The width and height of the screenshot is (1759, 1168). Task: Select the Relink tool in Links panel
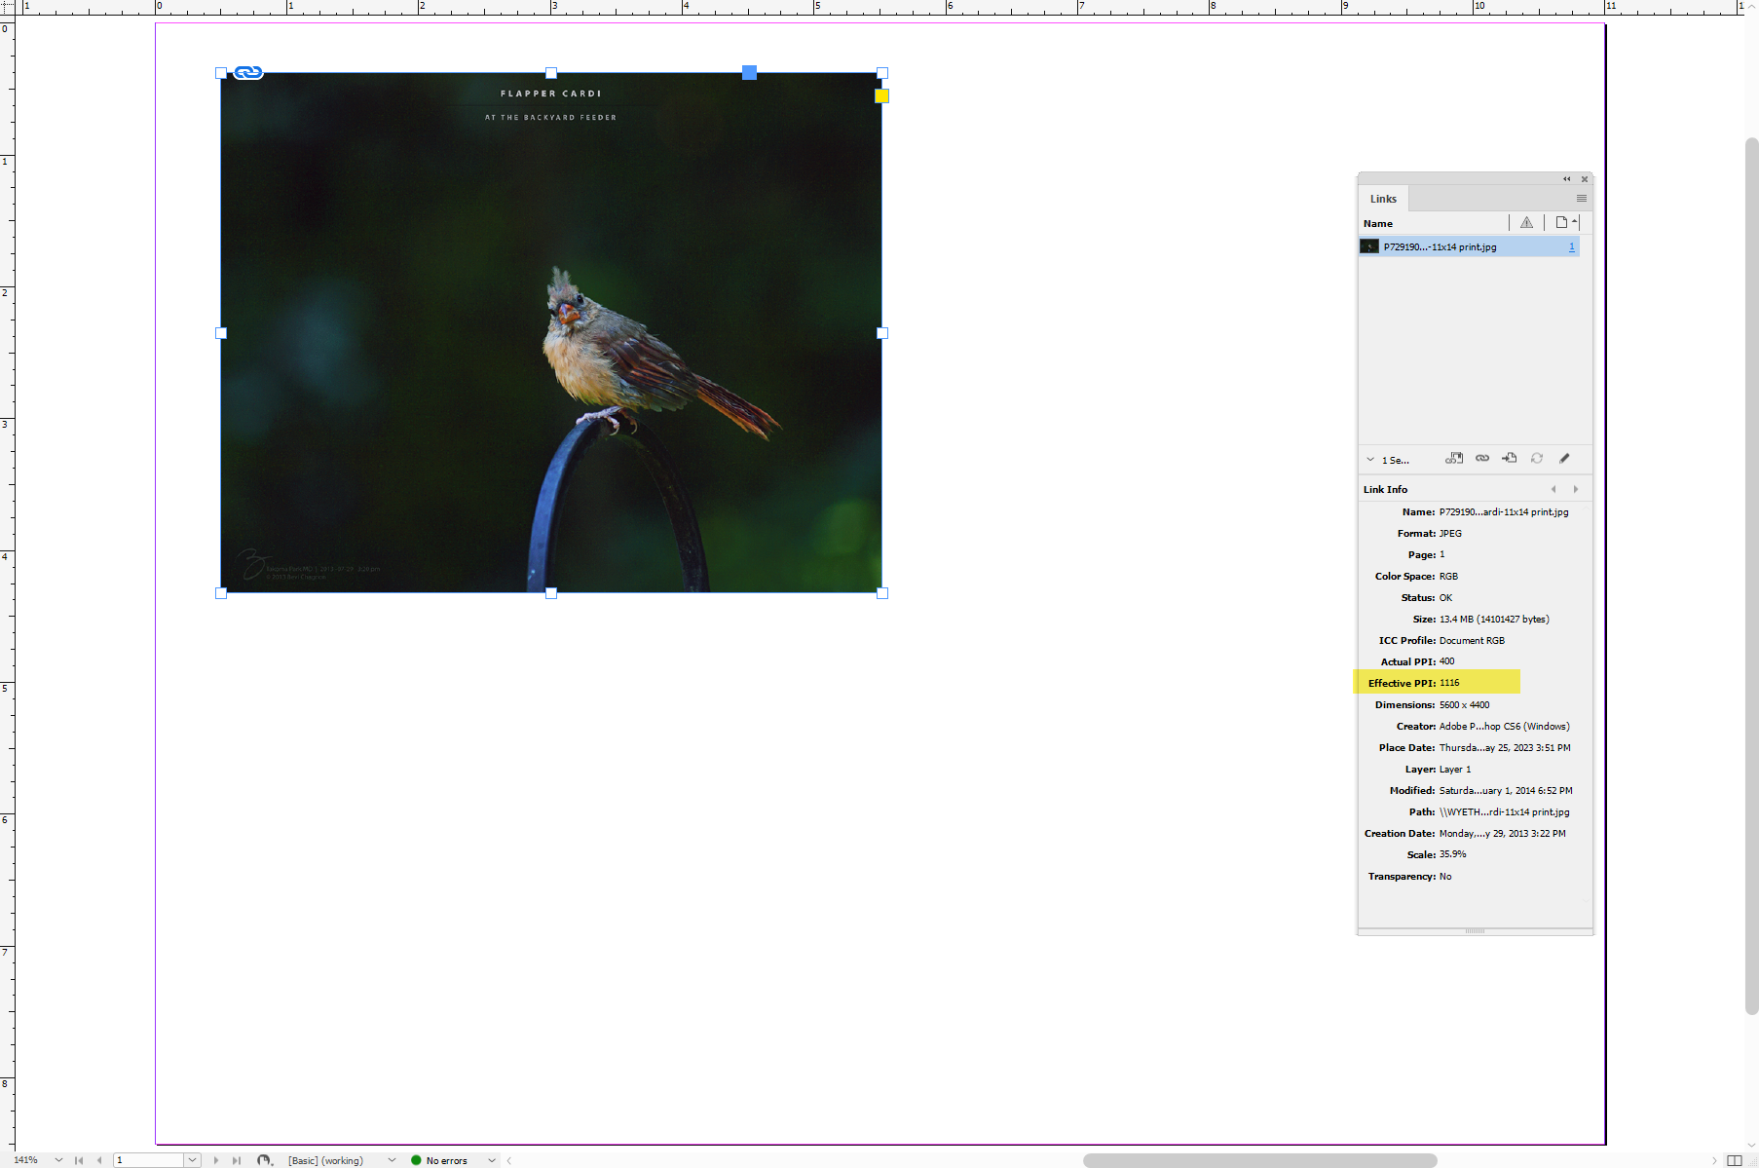point(1482,459)
